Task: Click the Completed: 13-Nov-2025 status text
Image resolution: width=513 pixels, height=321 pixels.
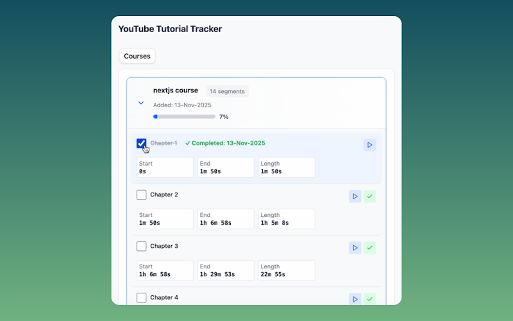Action: pos(225,143)
